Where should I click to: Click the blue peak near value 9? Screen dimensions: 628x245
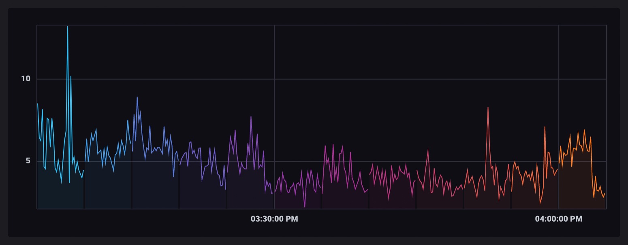137,97
